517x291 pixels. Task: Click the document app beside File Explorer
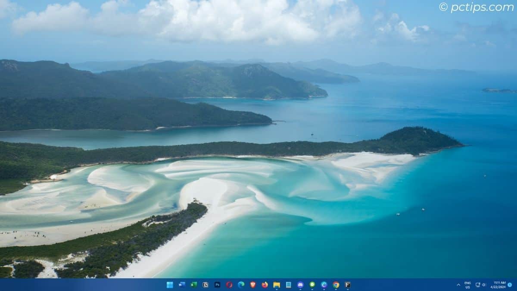(289, 285)
